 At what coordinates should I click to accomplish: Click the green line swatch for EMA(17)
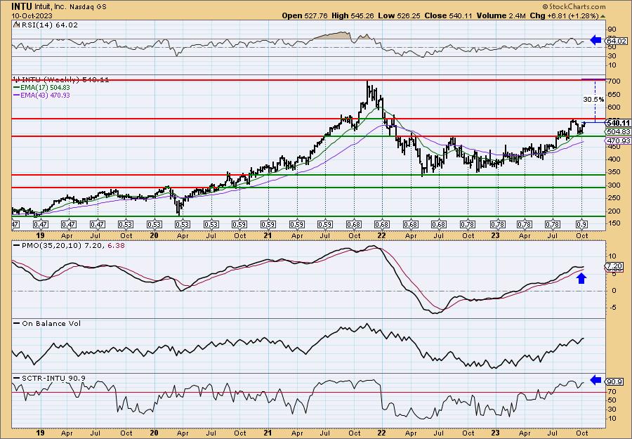[17, 88]
